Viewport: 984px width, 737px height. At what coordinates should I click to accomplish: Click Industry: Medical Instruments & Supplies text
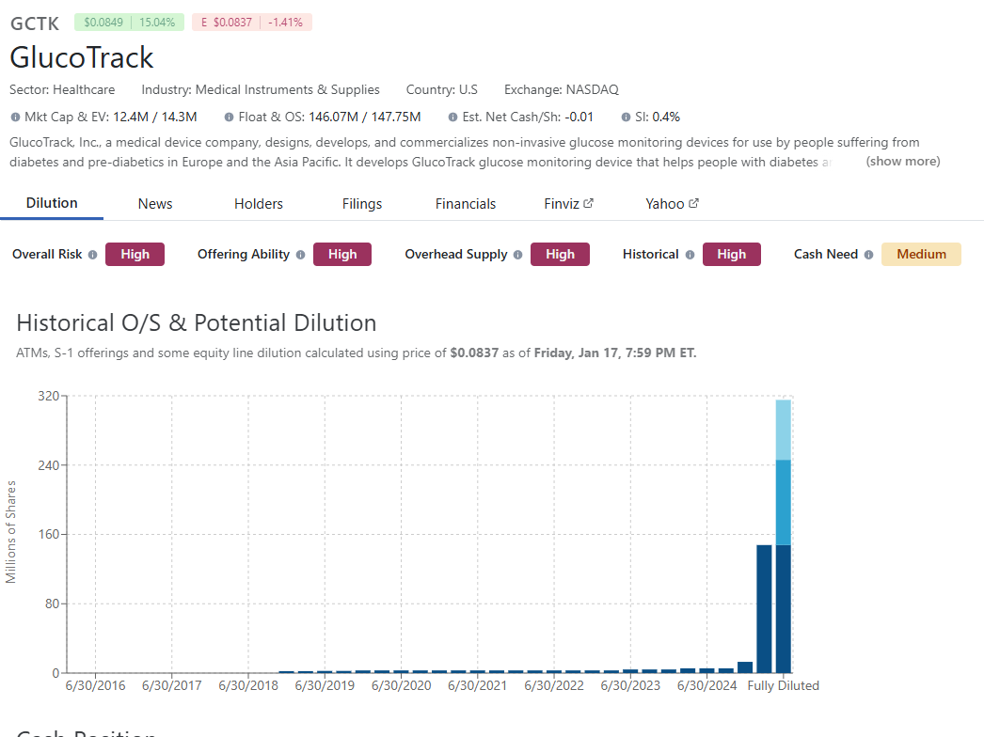(x=261, y=89)
